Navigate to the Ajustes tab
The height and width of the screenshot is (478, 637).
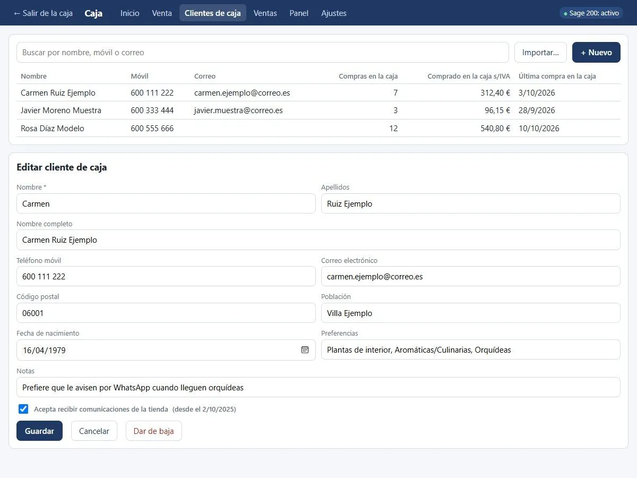tap(334, 13)
